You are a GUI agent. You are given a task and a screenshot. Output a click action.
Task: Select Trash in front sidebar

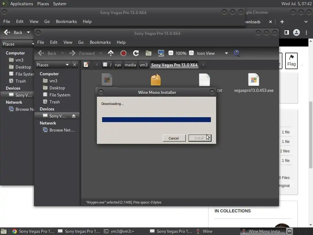coord(54,102)
